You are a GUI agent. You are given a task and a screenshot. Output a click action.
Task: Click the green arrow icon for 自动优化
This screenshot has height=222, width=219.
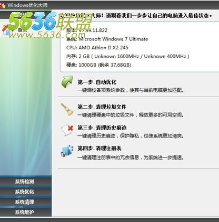(67, 82)
